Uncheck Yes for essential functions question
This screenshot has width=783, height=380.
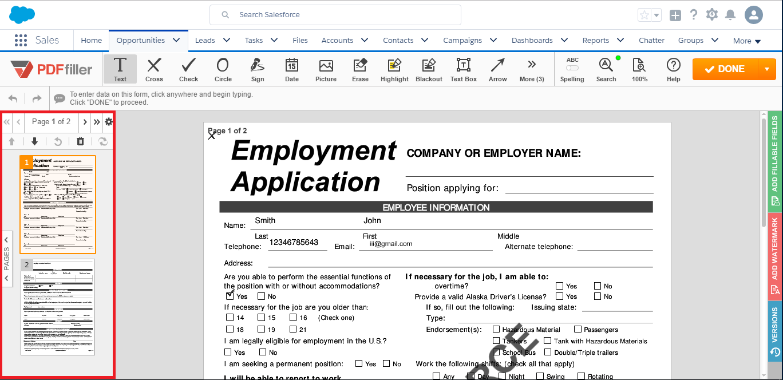(x=230, y=296)
